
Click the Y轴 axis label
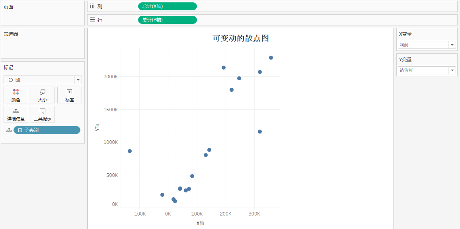(x=97, y=128)
